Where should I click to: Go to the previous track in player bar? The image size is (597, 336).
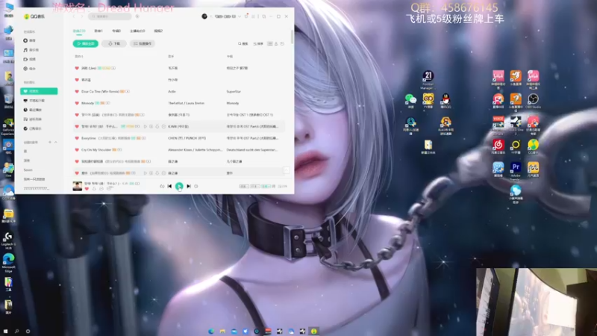tap(169, 186)
